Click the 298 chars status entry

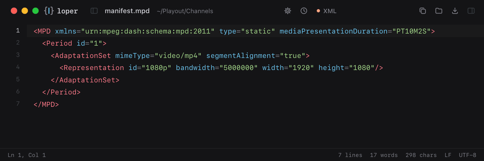click(421, 155)
